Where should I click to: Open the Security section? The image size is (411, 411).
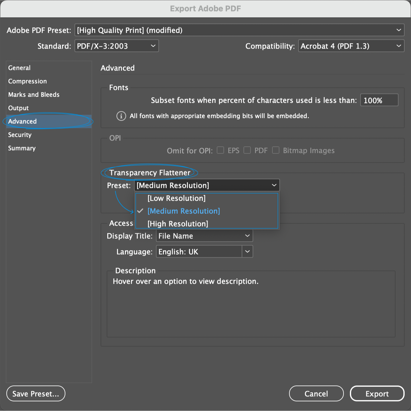coord(20,135)
